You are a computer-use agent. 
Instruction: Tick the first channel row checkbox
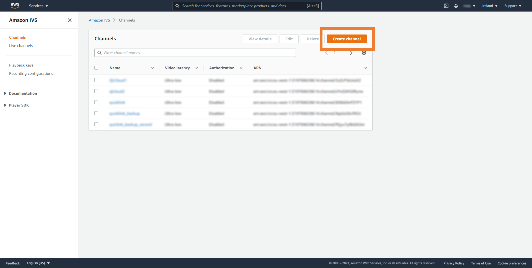click(x=96, y=80)
